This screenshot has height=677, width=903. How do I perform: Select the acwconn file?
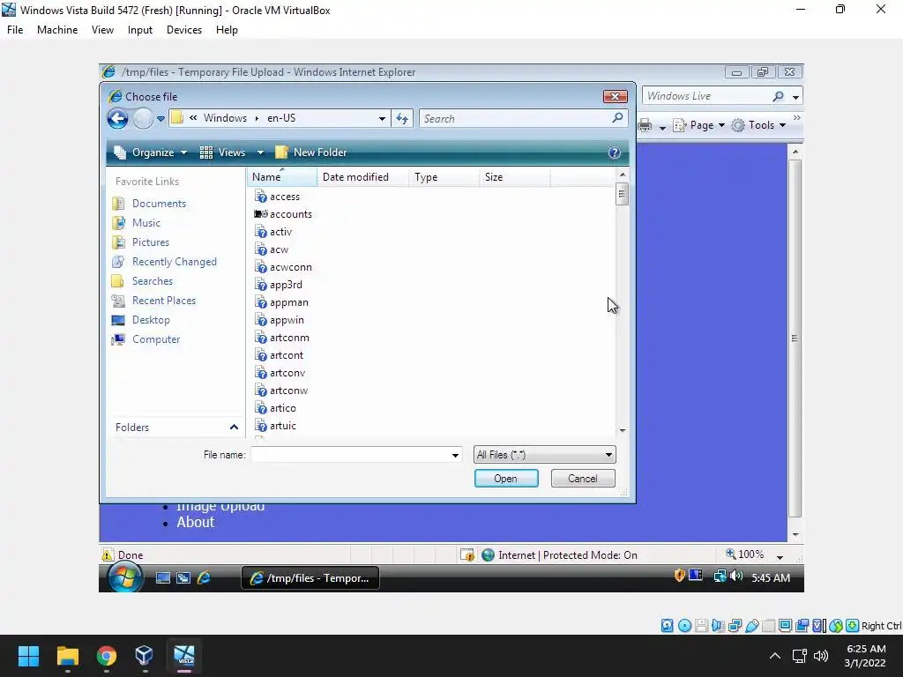click(x=283, y=267)
